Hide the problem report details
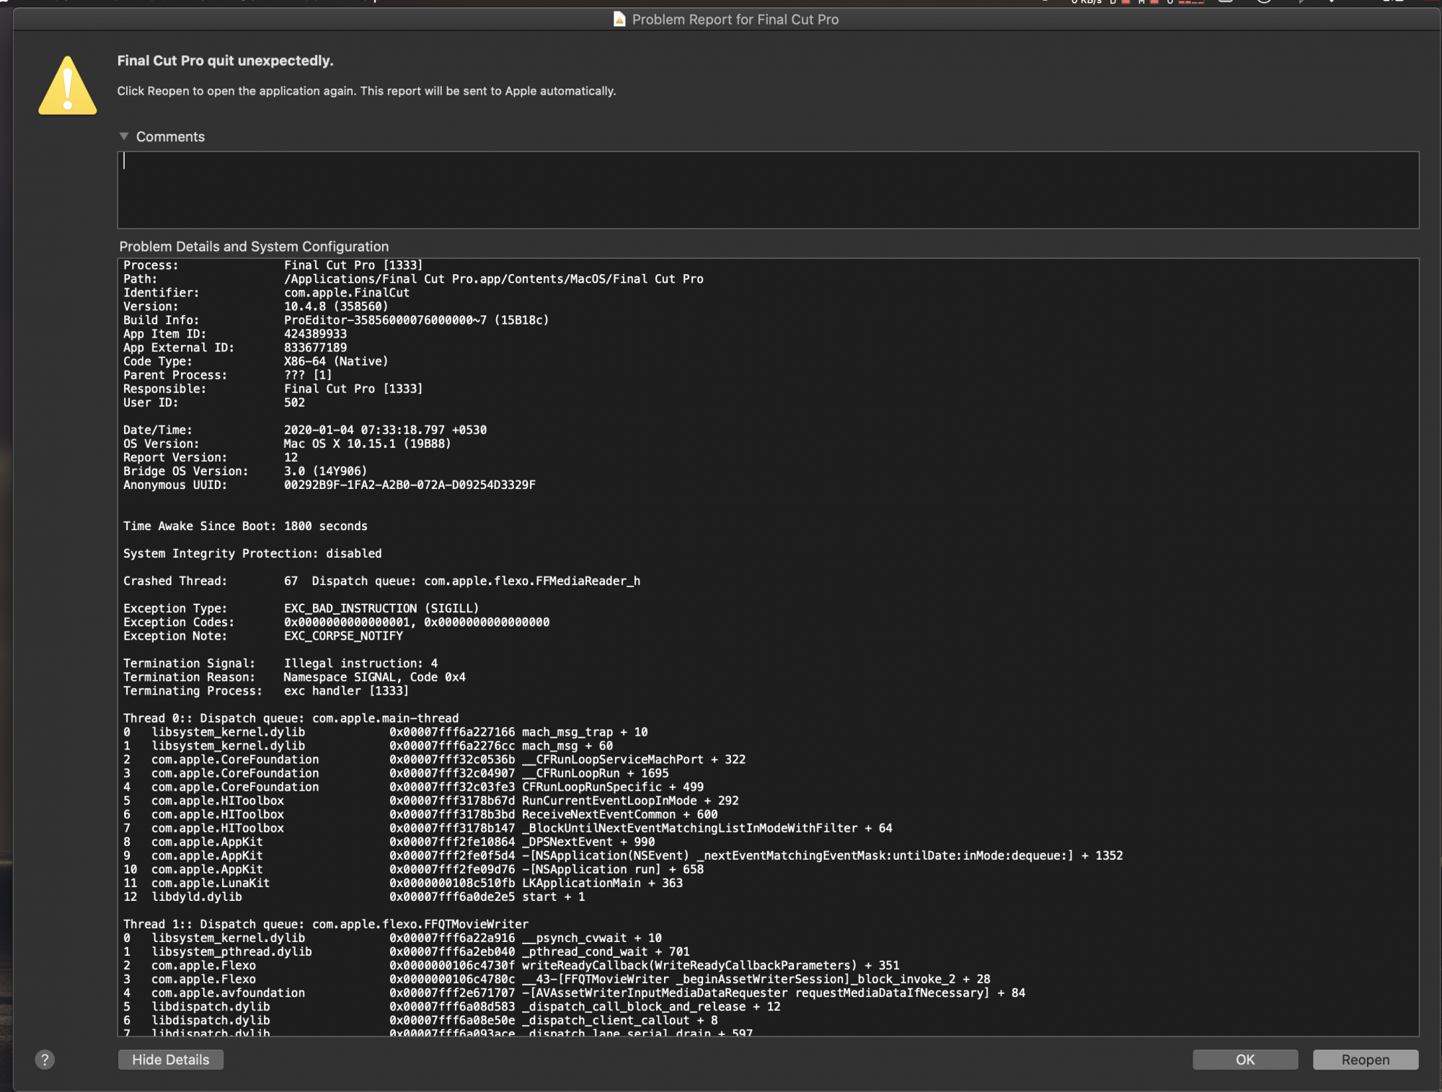 coord(171,1059)
